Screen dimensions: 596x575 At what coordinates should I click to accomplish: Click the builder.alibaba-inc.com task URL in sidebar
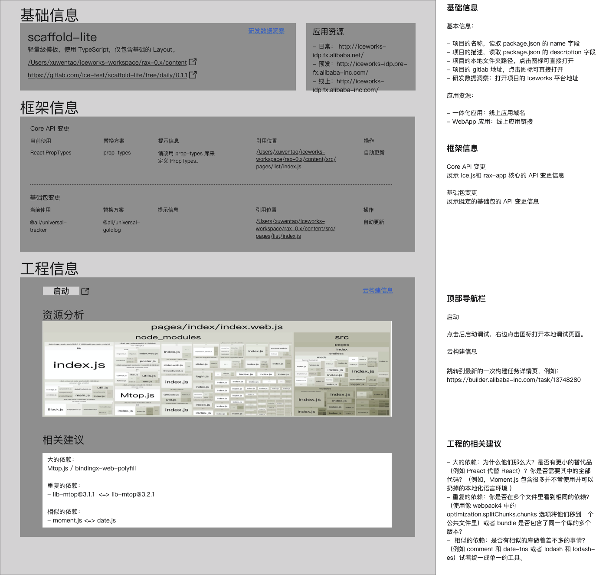point(514,380)
